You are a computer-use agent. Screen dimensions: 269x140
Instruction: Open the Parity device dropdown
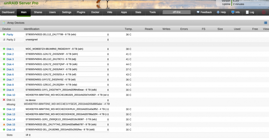click(66, 35)
